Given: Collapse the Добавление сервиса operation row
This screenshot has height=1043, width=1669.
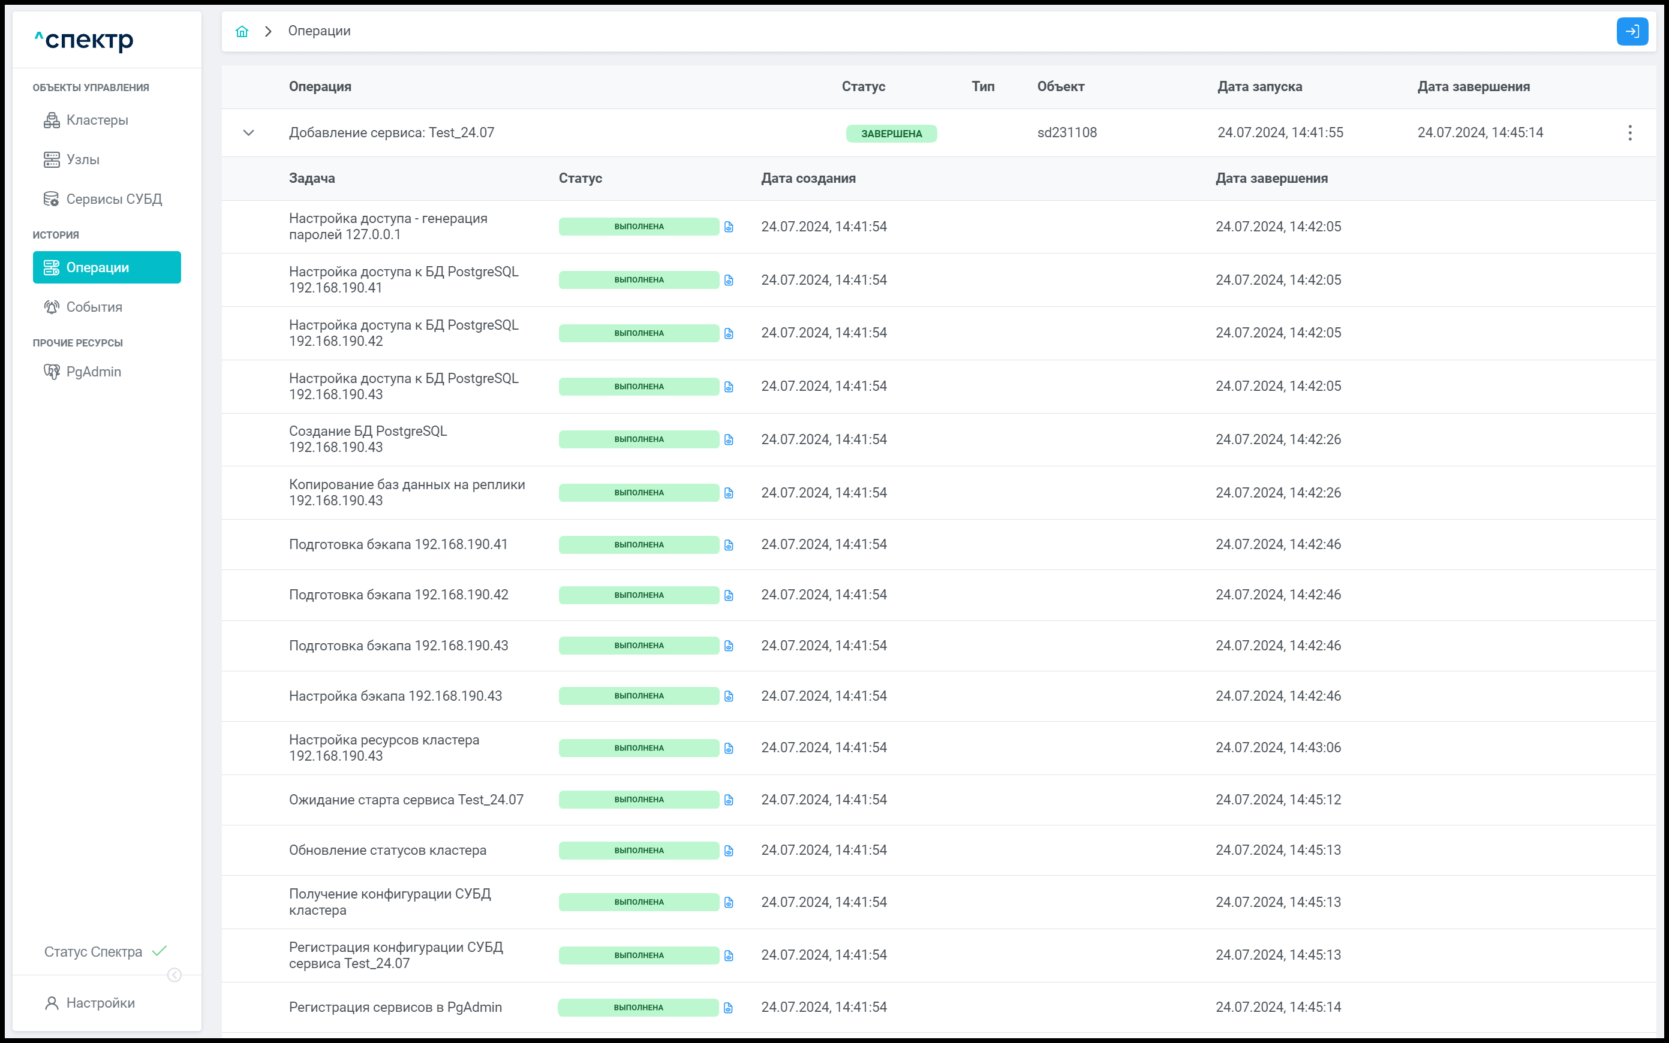Looking at the screenshot, I should 248,132.
